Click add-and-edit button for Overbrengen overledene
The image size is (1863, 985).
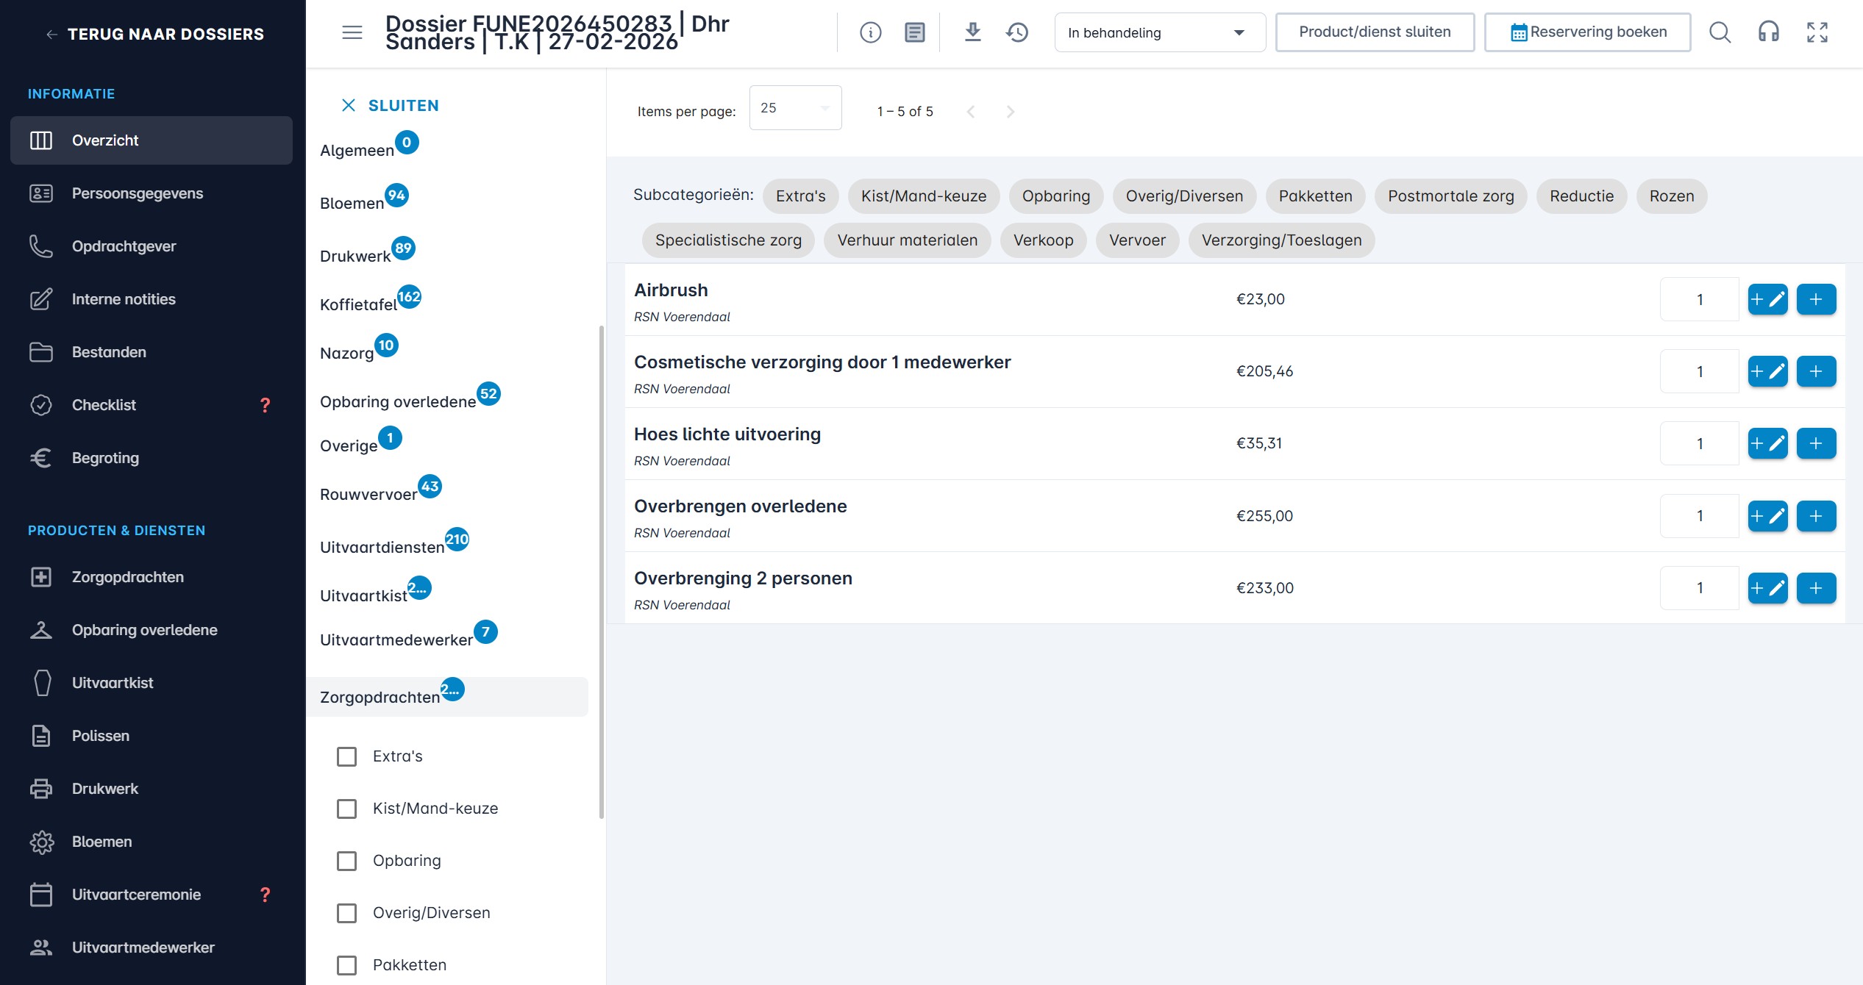pos(1767,516)
